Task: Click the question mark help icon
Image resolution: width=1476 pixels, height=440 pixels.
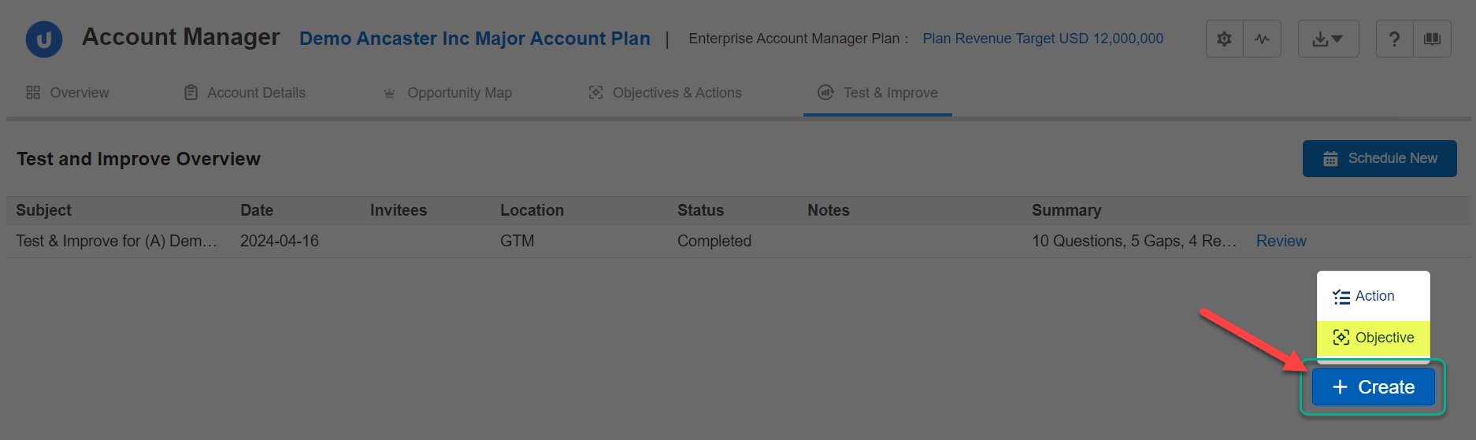Action: (1394, 39)
